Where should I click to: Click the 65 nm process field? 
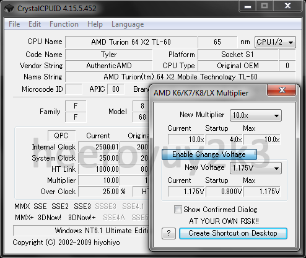[217, 42]
